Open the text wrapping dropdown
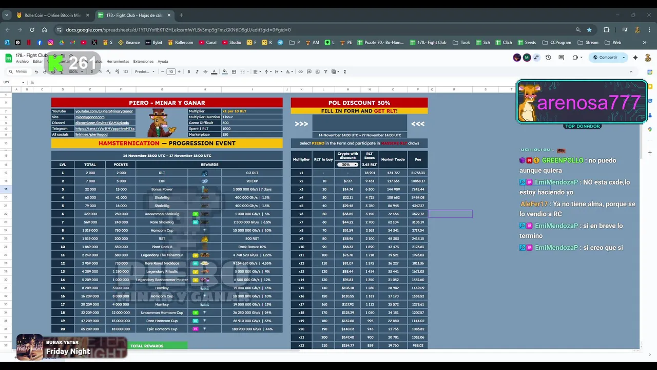The height and width of the screenshot is (370, 657). (x=278, y=72)
